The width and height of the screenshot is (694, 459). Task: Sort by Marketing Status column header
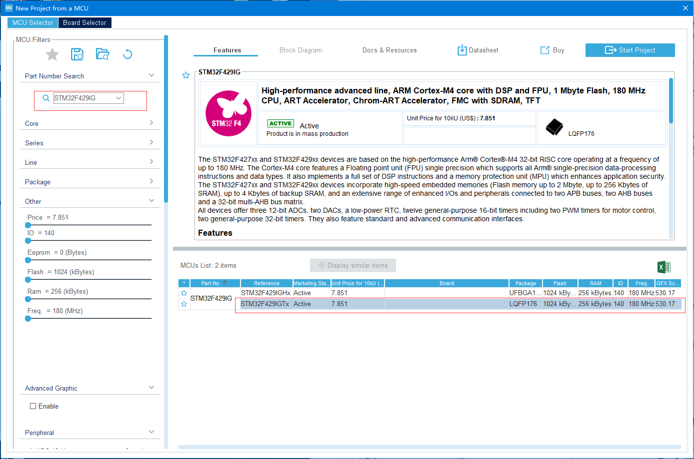pos(311,283)
